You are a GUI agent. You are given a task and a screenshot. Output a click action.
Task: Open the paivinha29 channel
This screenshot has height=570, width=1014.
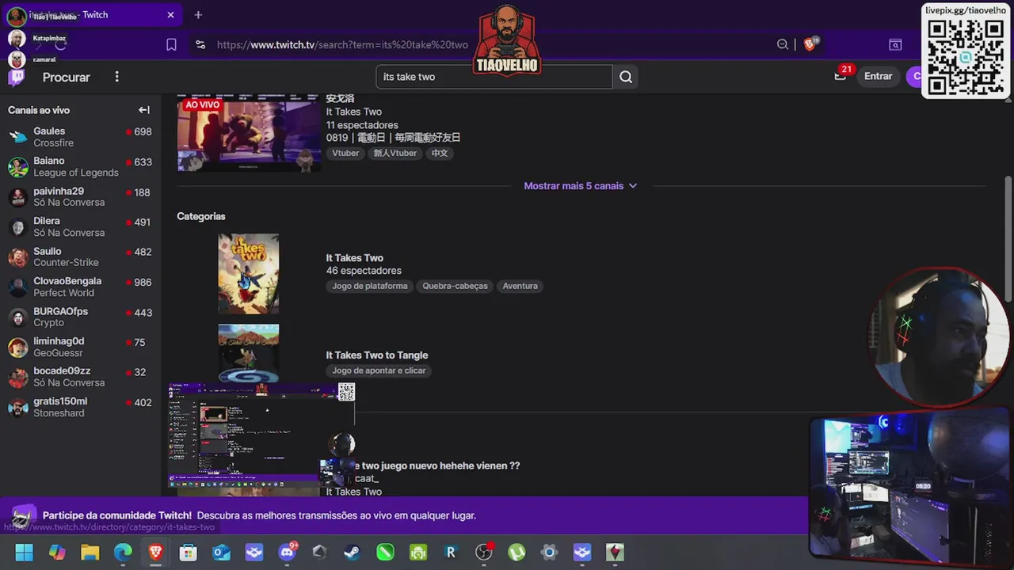(80, 197)
